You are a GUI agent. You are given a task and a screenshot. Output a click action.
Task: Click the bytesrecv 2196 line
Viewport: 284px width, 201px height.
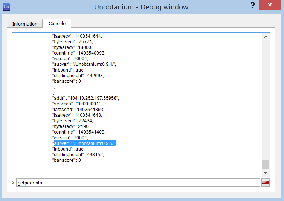point(71,126)
